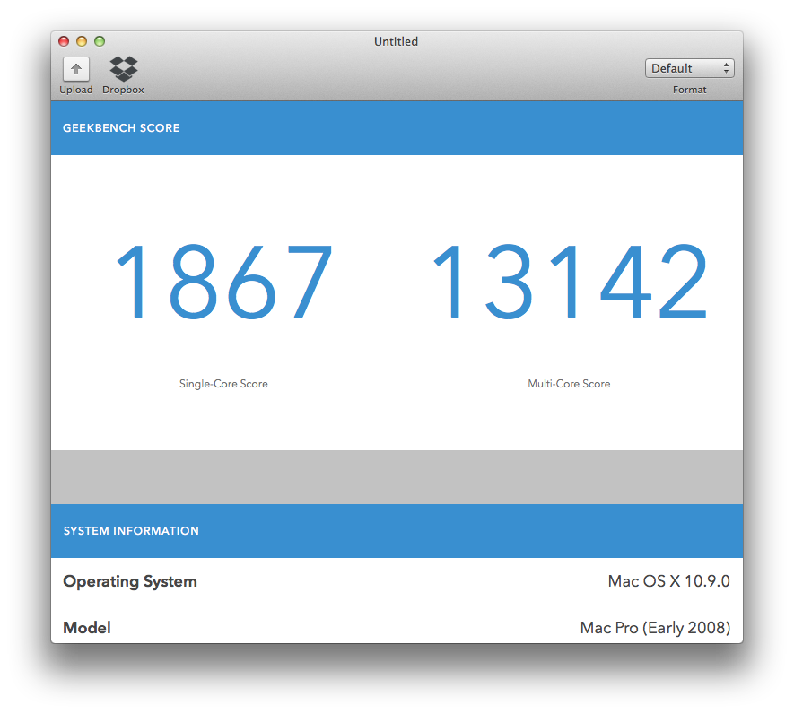Click the Dropbox icon in toolbar
This screenshot has width=794, height=714.
tap(124, 69)
